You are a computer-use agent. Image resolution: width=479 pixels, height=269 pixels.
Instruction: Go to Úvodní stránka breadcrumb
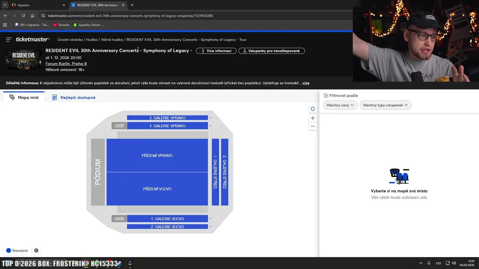pos(70,40)
